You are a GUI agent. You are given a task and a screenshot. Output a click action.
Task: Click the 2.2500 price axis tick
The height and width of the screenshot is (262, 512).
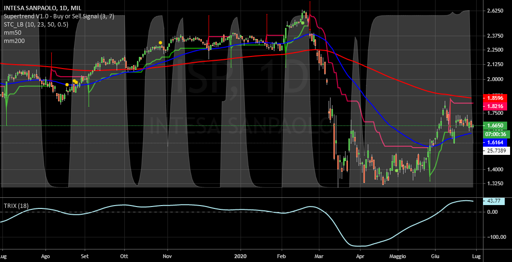[x=495, y=50]
